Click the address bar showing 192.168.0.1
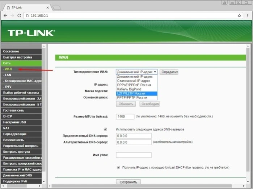Viewport: 253px width, 189px height. [133, 16]
